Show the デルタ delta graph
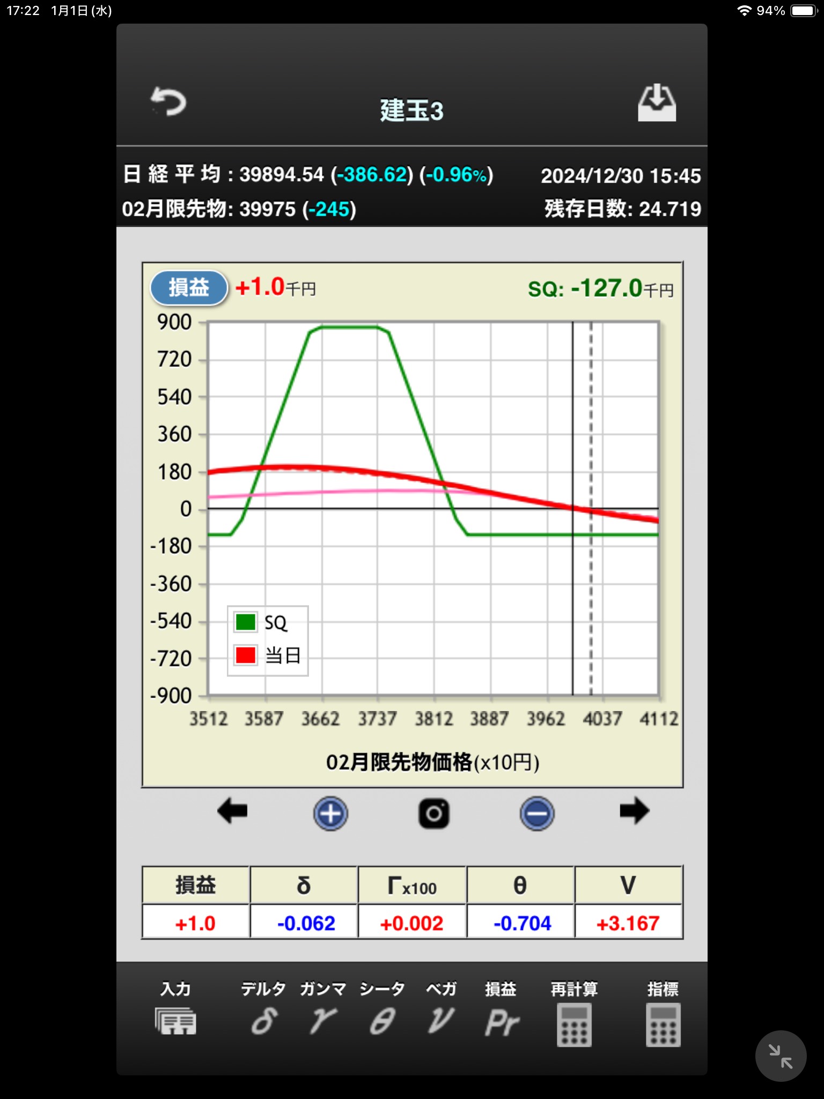The image size is (824, 1099). coord(264,1012)
